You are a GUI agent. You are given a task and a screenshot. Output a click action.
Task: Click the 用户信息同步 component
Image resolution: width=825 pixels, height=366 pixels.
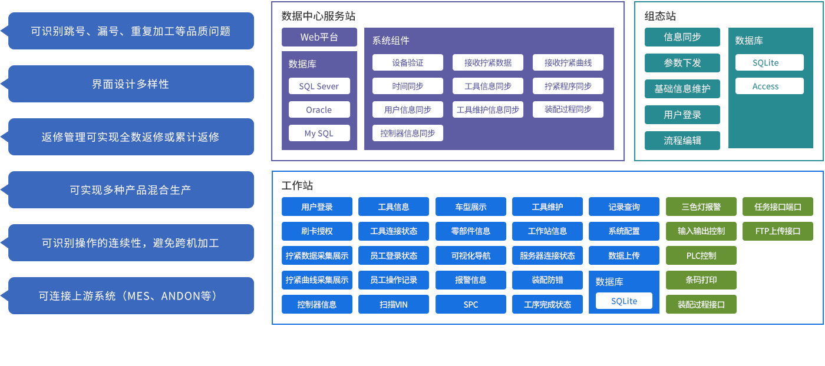pos(408,109)
